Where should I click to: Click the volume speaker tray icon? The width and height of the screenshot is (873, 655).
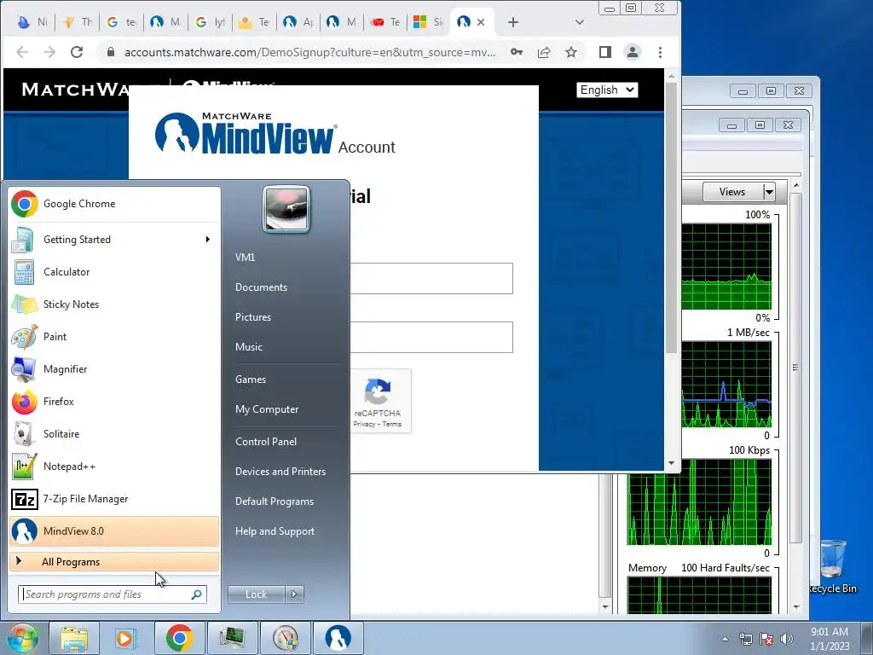point(787,639)
